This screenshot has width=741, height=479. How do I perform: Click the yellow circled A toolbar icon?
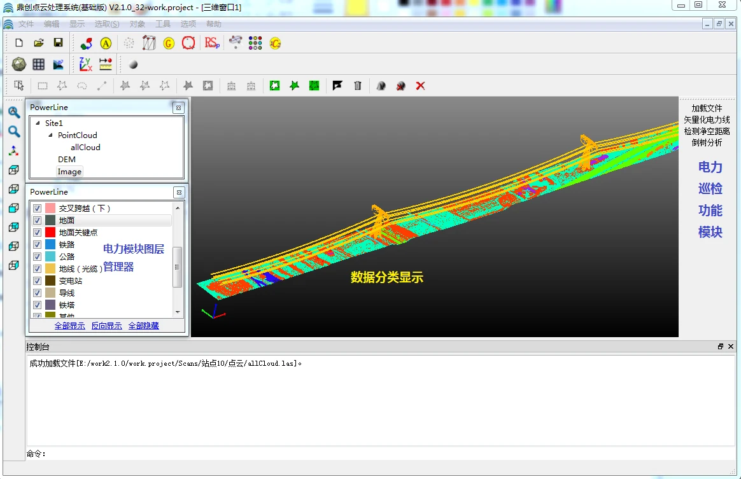coord(106,43)
